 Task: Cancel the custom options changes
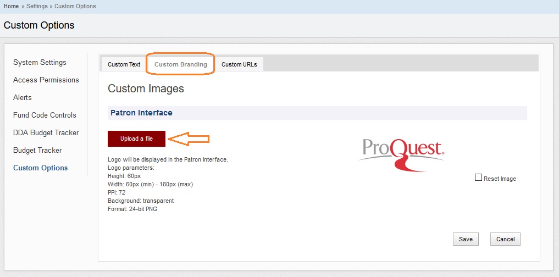[505, 239]
